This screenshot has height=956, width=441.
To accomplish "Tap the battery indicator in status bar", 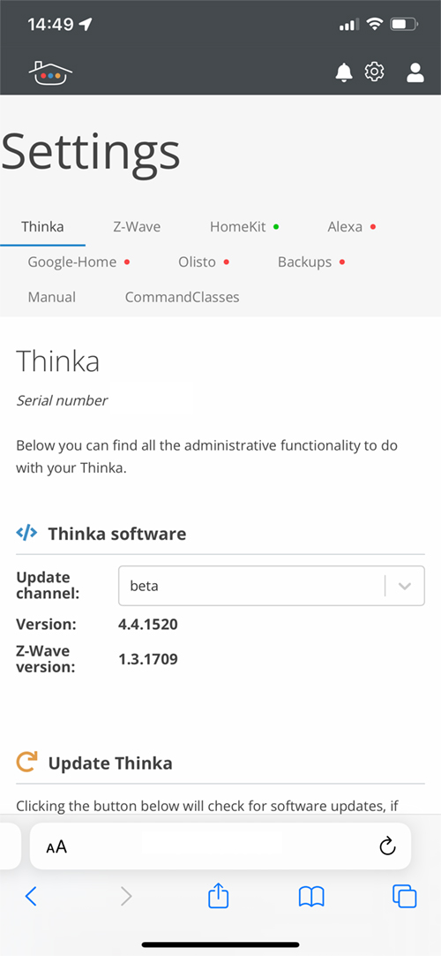I will 405,25.
